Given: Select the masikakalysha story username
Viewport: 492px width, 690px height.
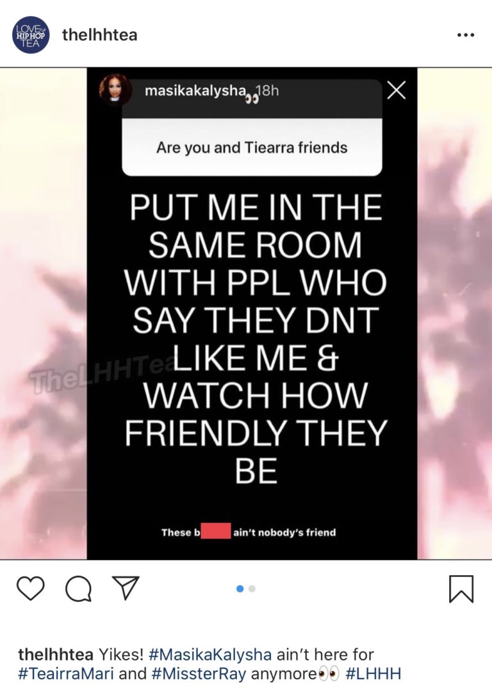Looking at the screenshot, I should coord(195,91).
